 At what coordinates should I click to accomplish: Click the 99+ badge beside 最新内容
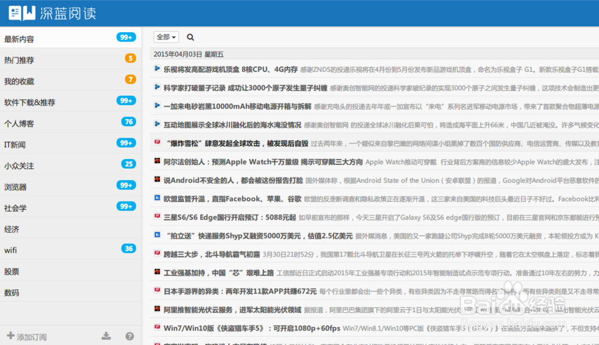[126, 37]
